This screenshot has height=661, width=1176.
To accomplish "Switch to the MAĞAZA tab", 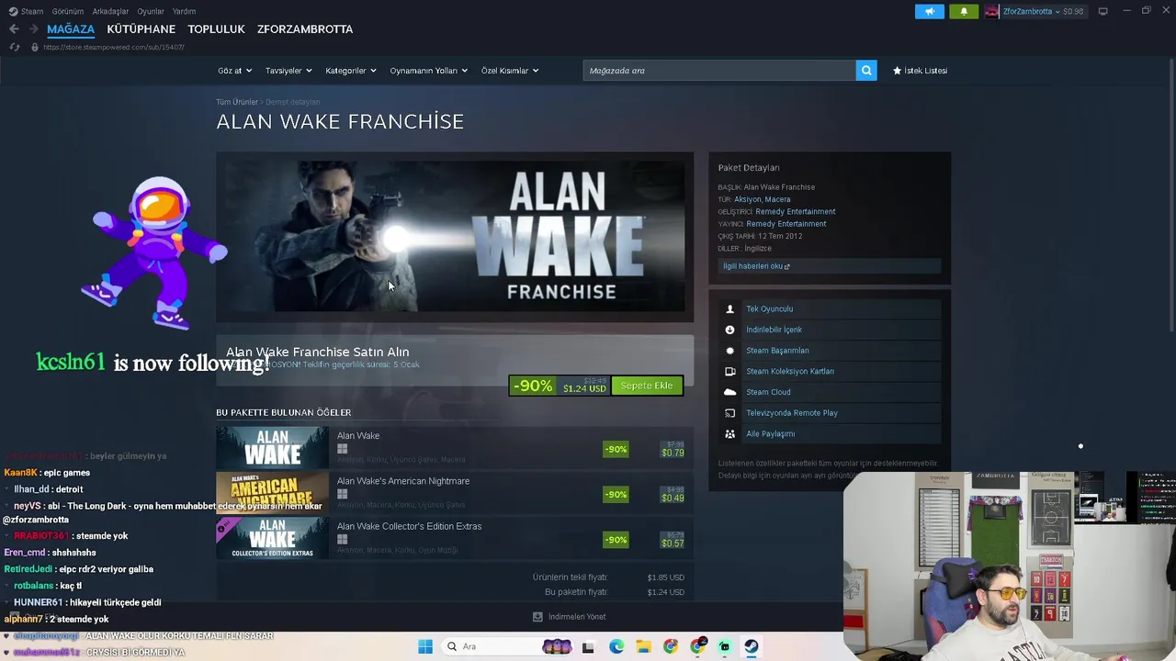I will click(x=71, y=29).
